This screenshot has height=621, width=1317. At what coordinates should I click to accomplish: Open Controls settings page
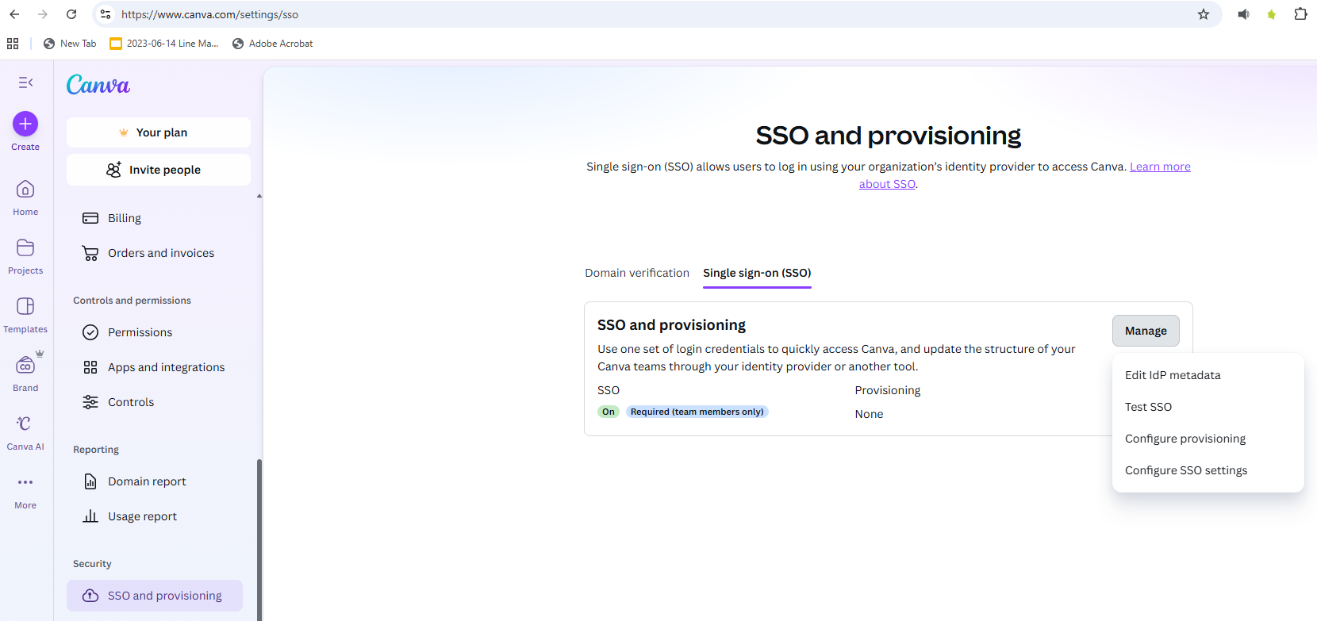155,402
